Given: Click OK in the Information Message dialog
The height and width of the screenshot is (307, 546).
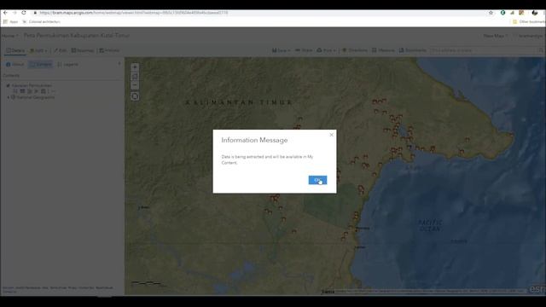Looking at the screenshot, I should (317, 180).
